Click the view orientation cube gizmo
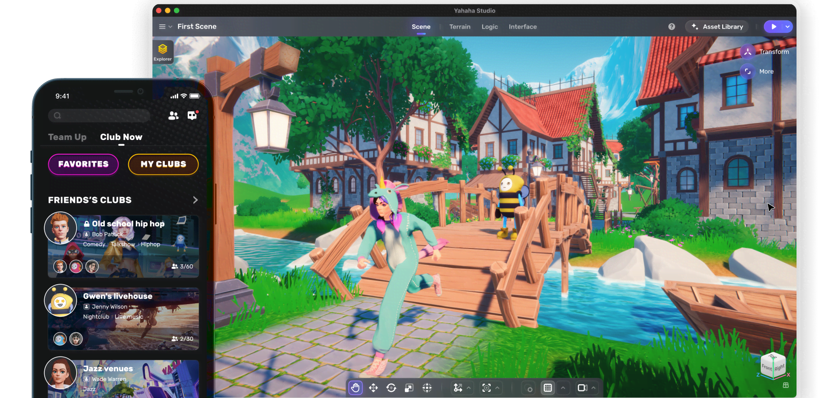 click(773, 366)
